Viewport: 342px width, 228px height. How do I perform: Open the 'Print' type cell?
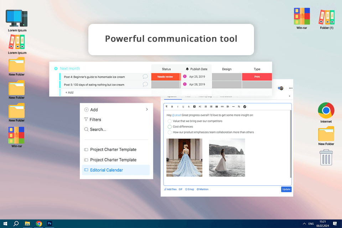click(x=257, y=77)
